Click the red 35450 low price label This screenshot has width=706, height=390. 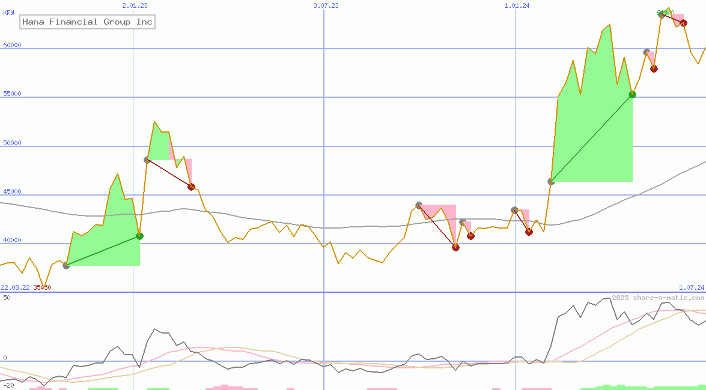[42, 287]
